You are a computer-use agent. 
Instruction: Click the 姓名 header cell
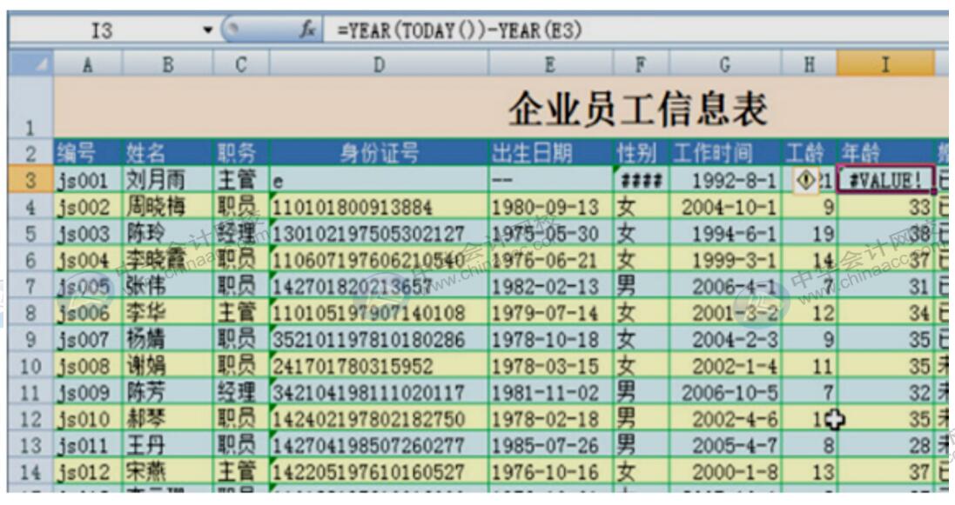coord(167,153)
